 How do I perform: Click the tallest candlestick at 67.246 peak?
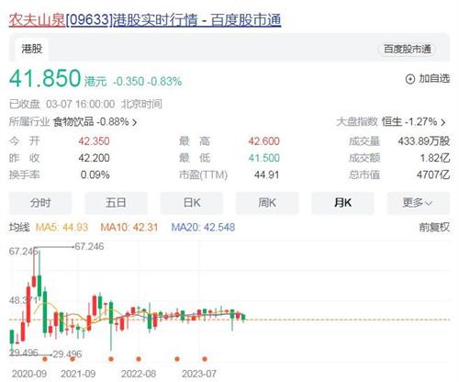click(34, 266)
